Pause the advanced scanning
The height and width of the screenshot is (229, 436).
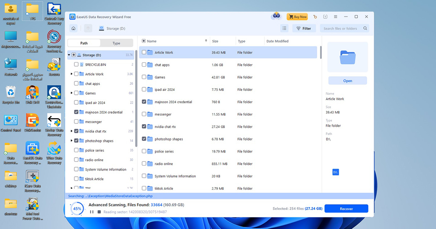(x=92, y=212)
